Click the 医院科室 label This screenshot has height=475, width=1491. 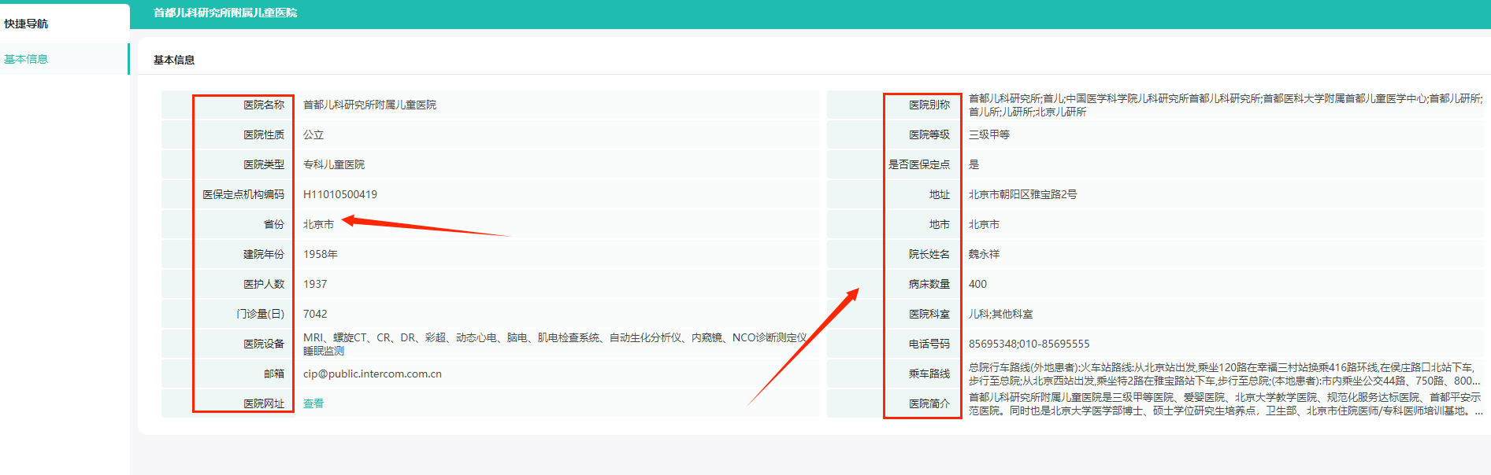[x=929, y=314]
